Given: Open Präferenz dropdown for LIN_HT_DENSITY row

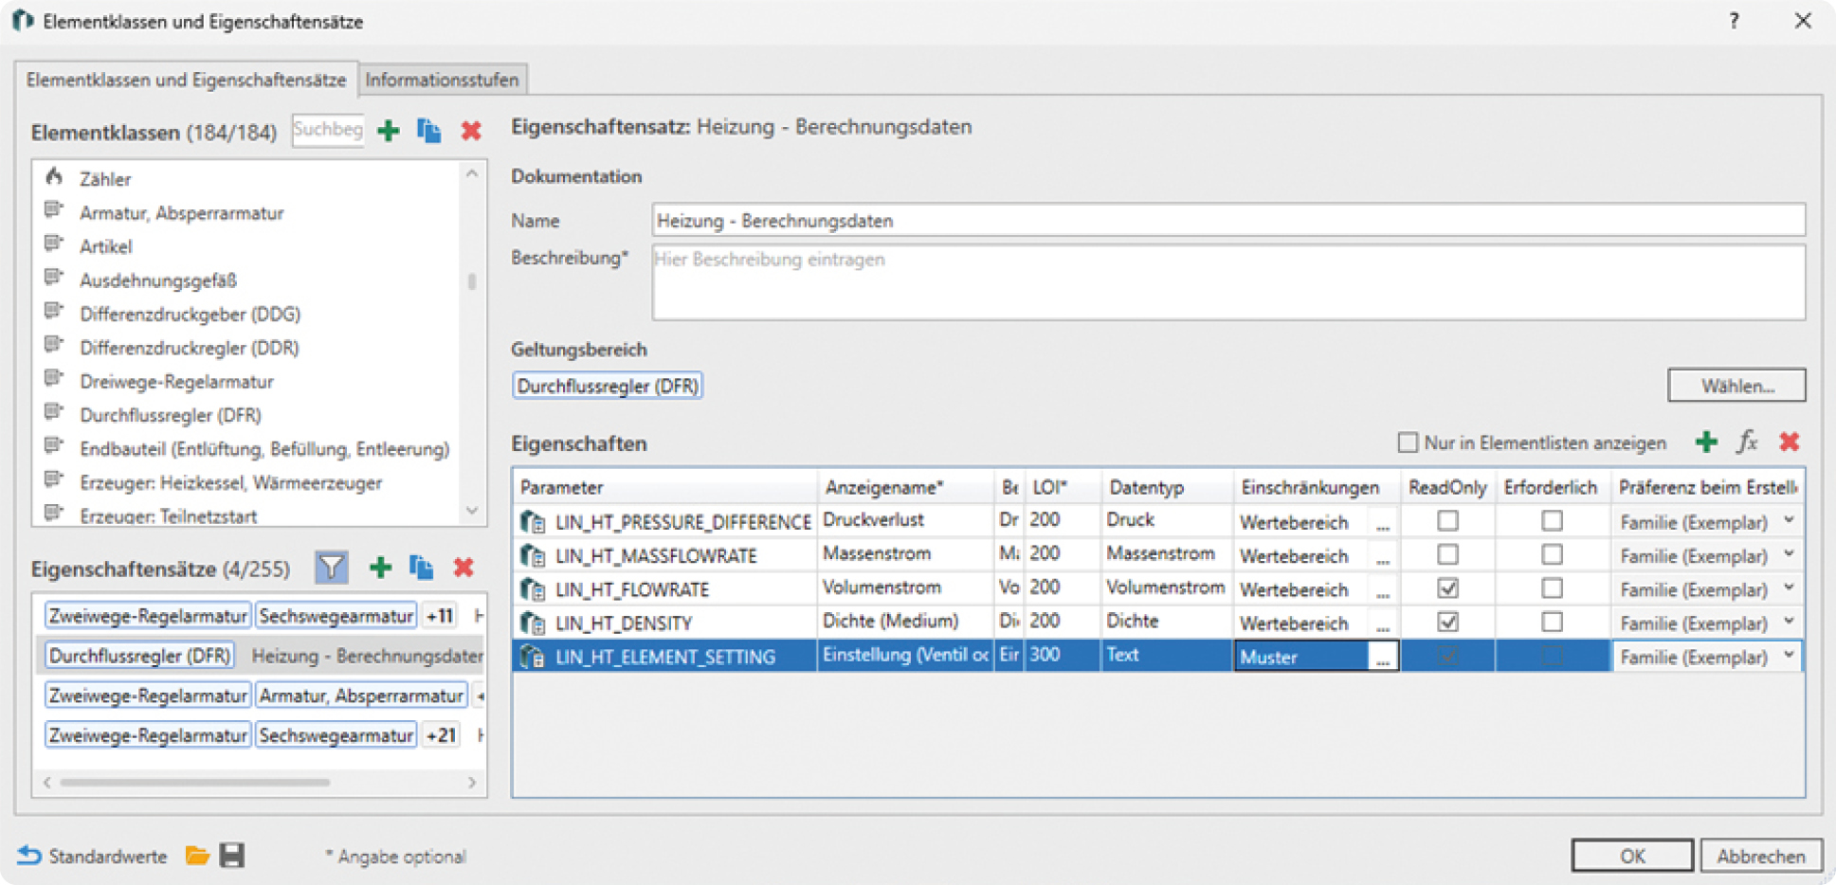Looking at the screenshot, I should tap(1788, 623).
